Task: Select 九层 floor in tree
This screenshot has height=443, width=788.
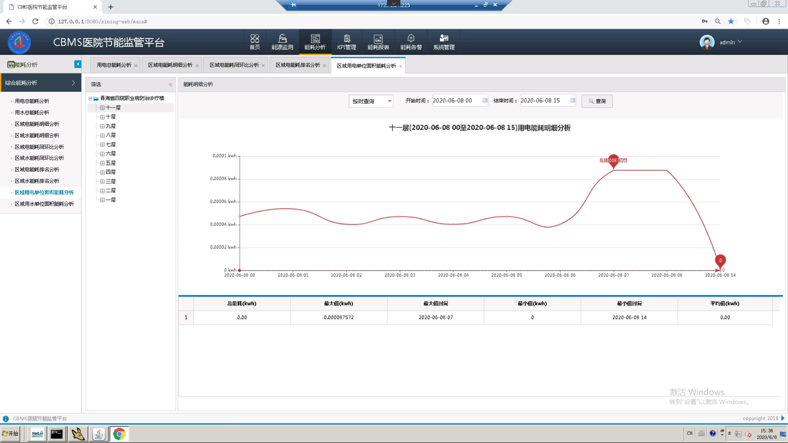Action: click(x=111, y=126)
